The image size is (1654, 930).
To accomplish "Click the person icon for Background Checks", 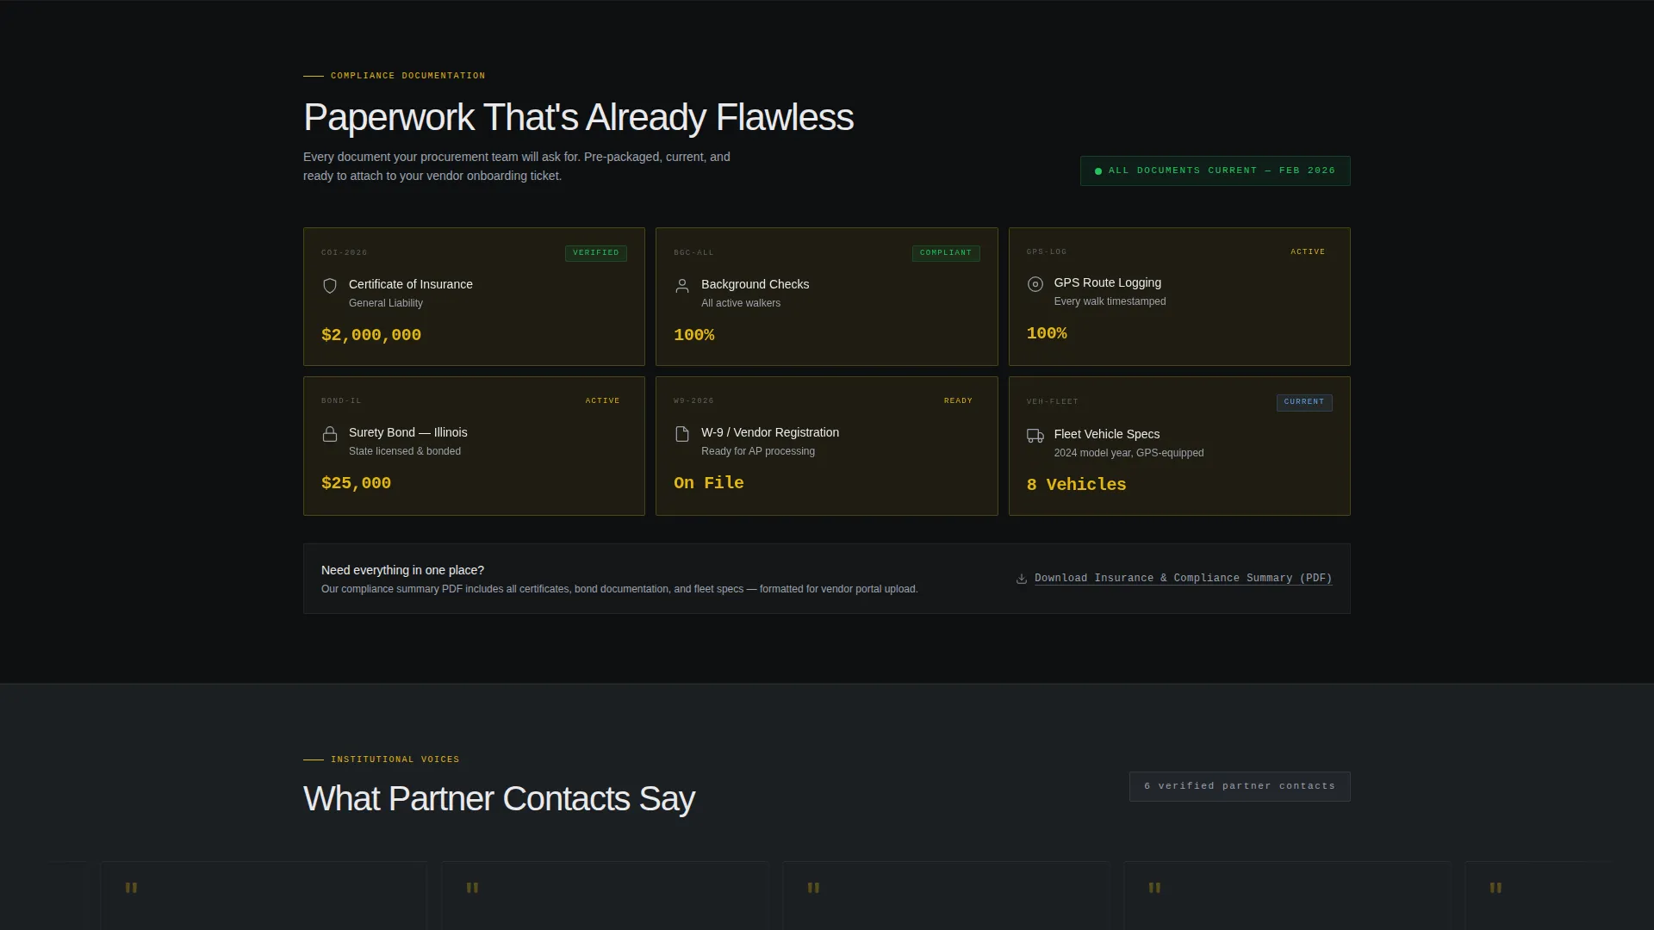I will click(682, 286).
